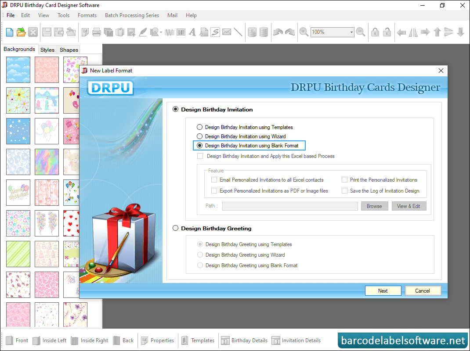Select the diagonal line drawing tool
This screenshot has height=351, width=470.
[x=238, y=32]
